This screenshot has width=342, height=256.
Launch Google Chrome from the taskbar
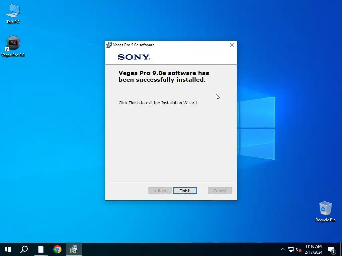click(57, 249)
